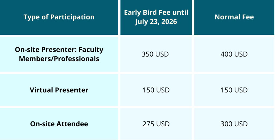Image resolution: width=275 pixels, height=140 pixels.
Task: Select the On-site Presenter Faculty row label
Action: coord(59,54)
